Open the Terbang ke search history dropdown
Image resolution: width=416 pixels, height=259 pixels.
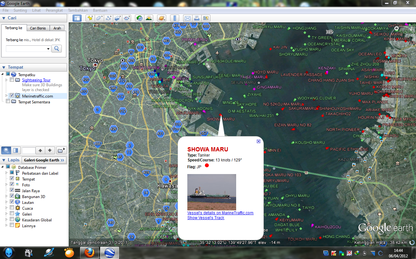(48, 49)
